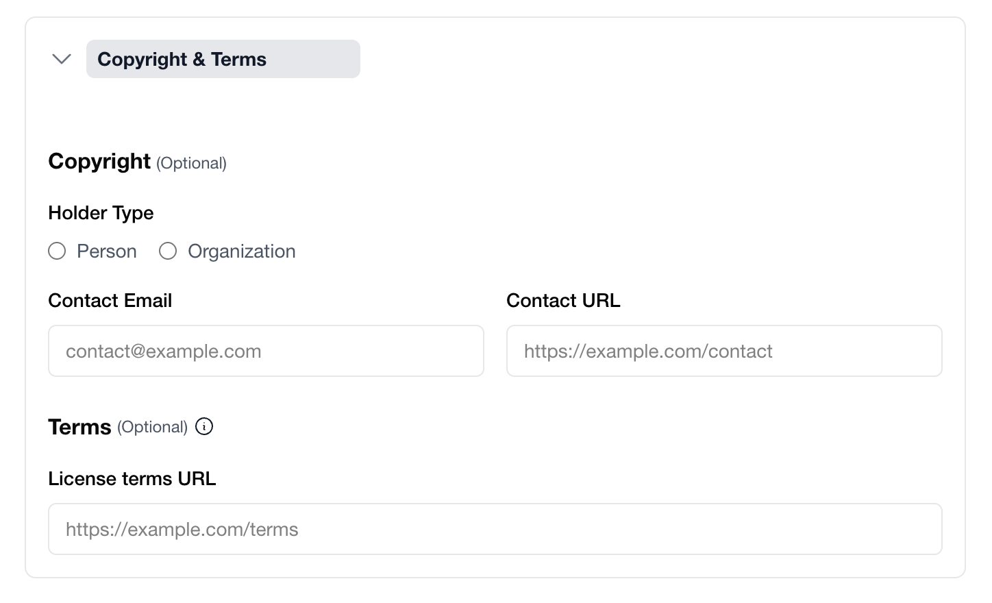The width and height of the screenshot is (992, 603).
Task: Focus the Contact Email input field
Action: [266, 351]
